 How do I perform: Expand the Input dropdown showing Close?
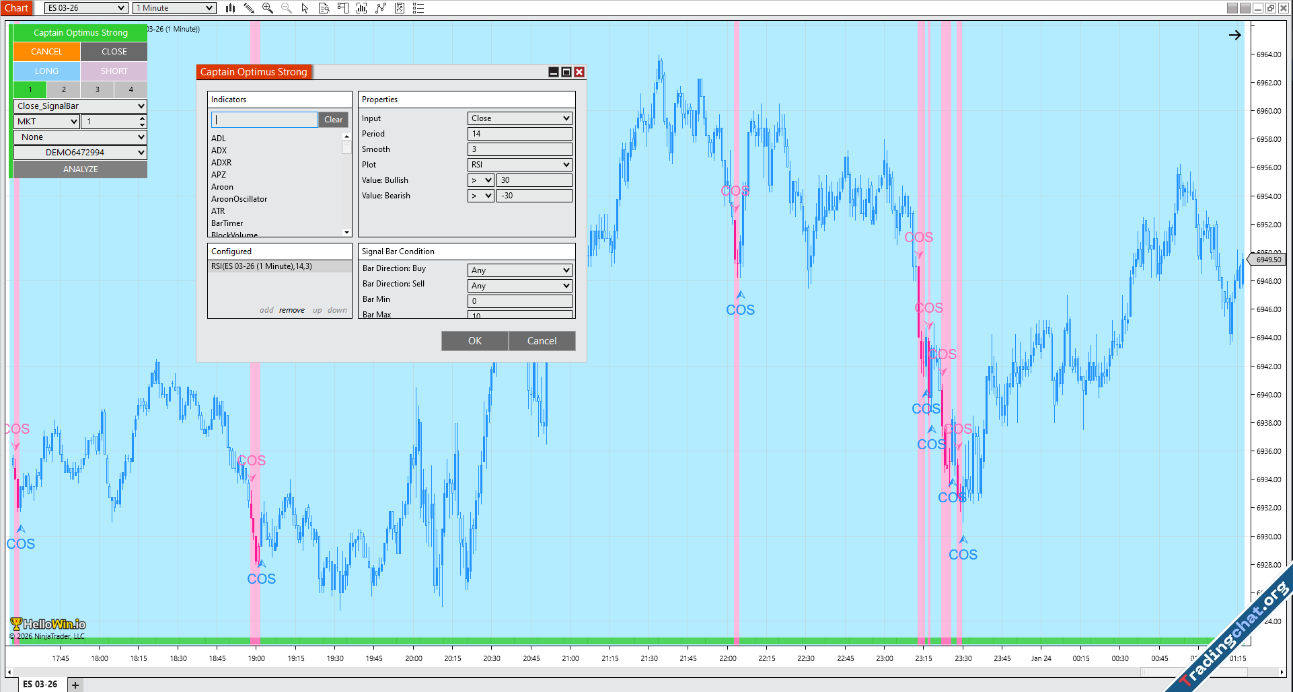click(x=519, y=118)
